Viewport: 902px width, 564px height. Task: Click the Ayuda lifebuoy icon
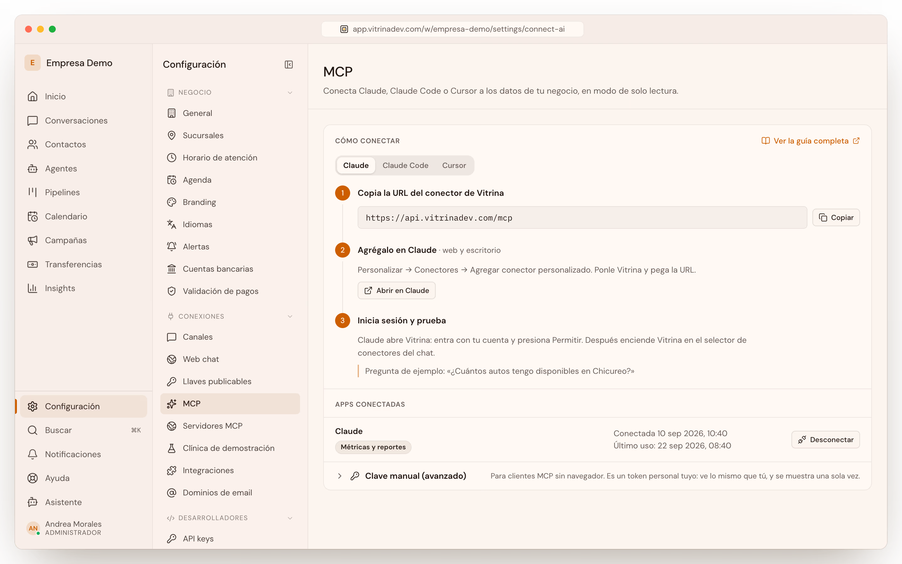33,478
